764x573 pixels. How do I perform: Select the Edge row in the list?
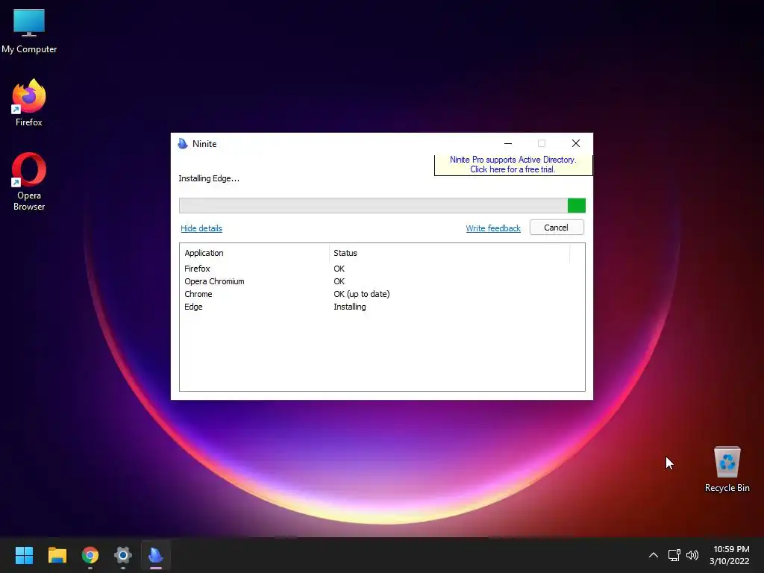(382, 307)
